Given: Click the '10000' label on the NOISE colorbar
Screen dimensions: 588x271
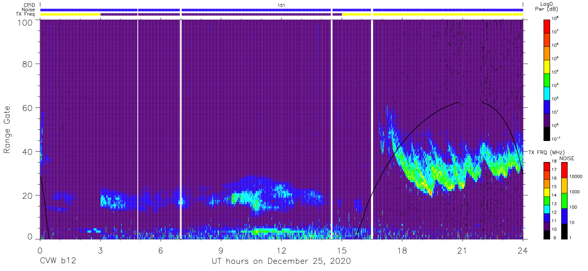Looking at the screenshot, I should pos(576,177).
